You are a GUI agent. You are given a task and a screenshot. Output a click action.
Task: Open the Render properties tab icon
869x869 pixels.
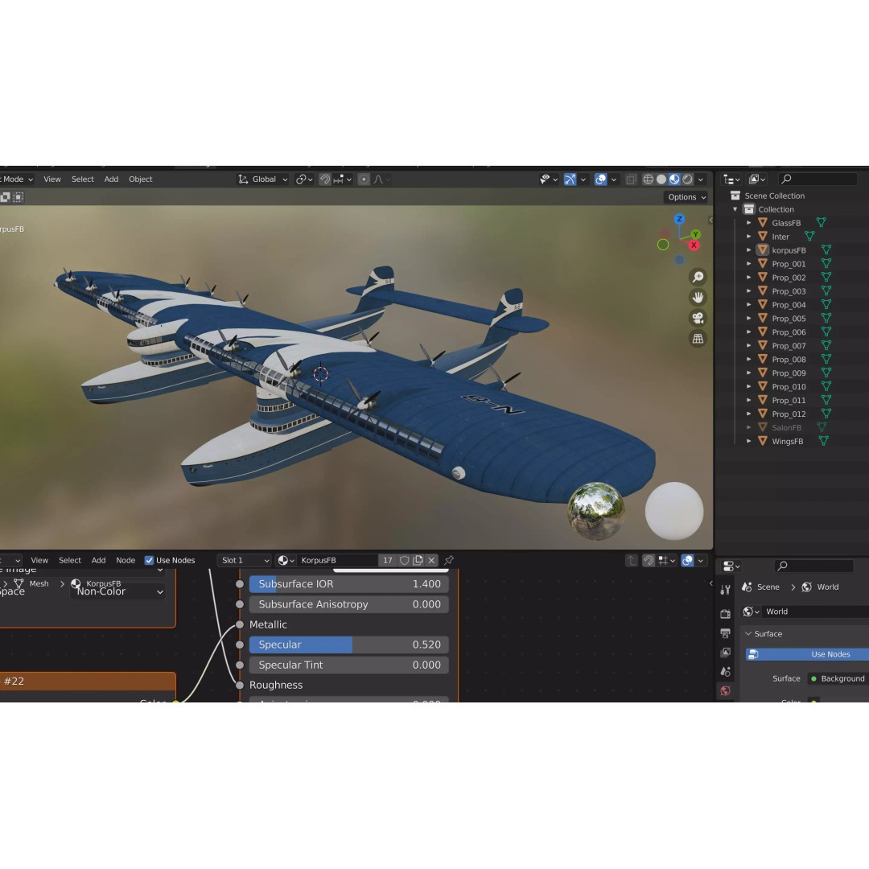[725, 613]
